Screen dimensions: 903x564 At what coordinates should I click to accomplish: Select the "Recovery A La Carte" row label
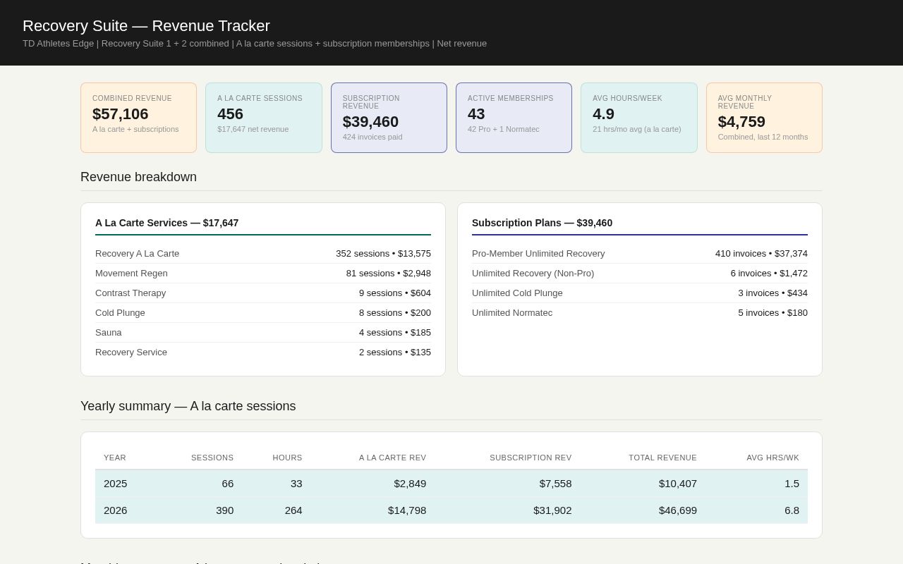137,254
